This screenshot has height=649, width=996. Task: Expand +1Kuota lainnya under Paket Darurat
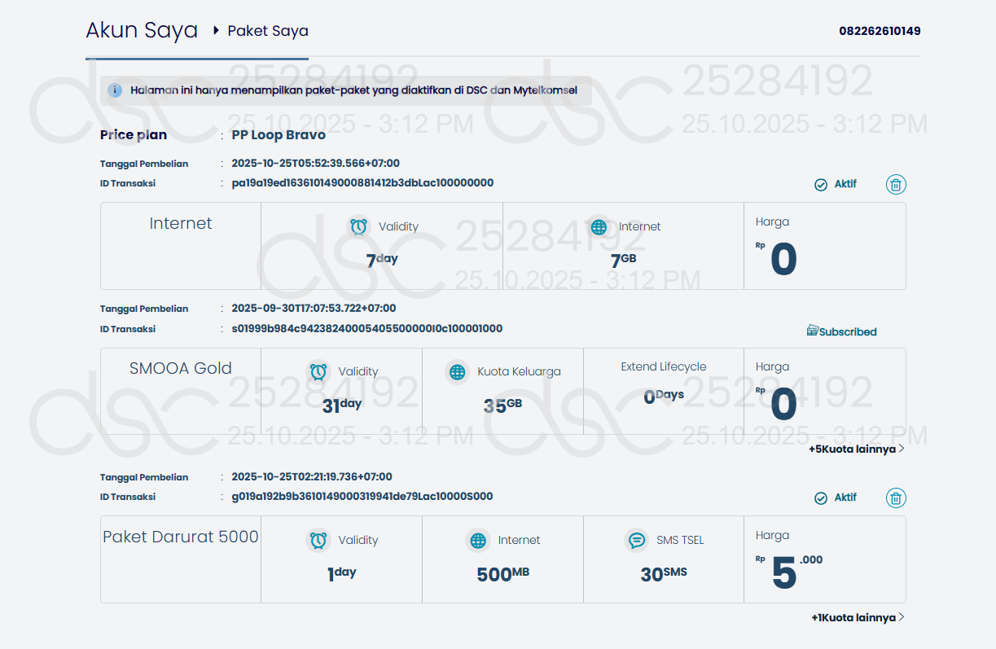point(858,617)
